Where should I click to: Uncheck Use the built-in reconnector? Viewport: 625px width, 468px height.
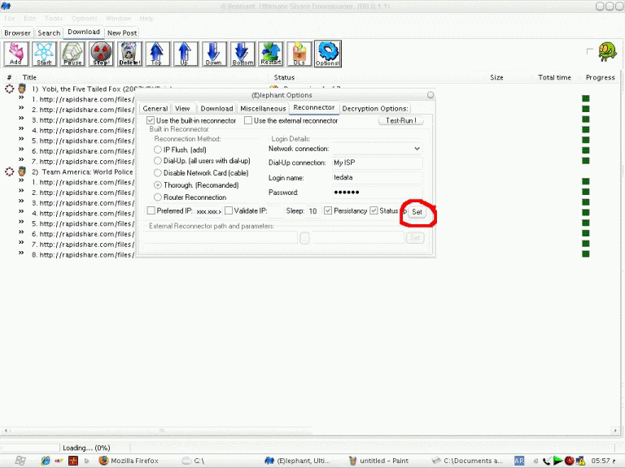[x=151, y=121]
